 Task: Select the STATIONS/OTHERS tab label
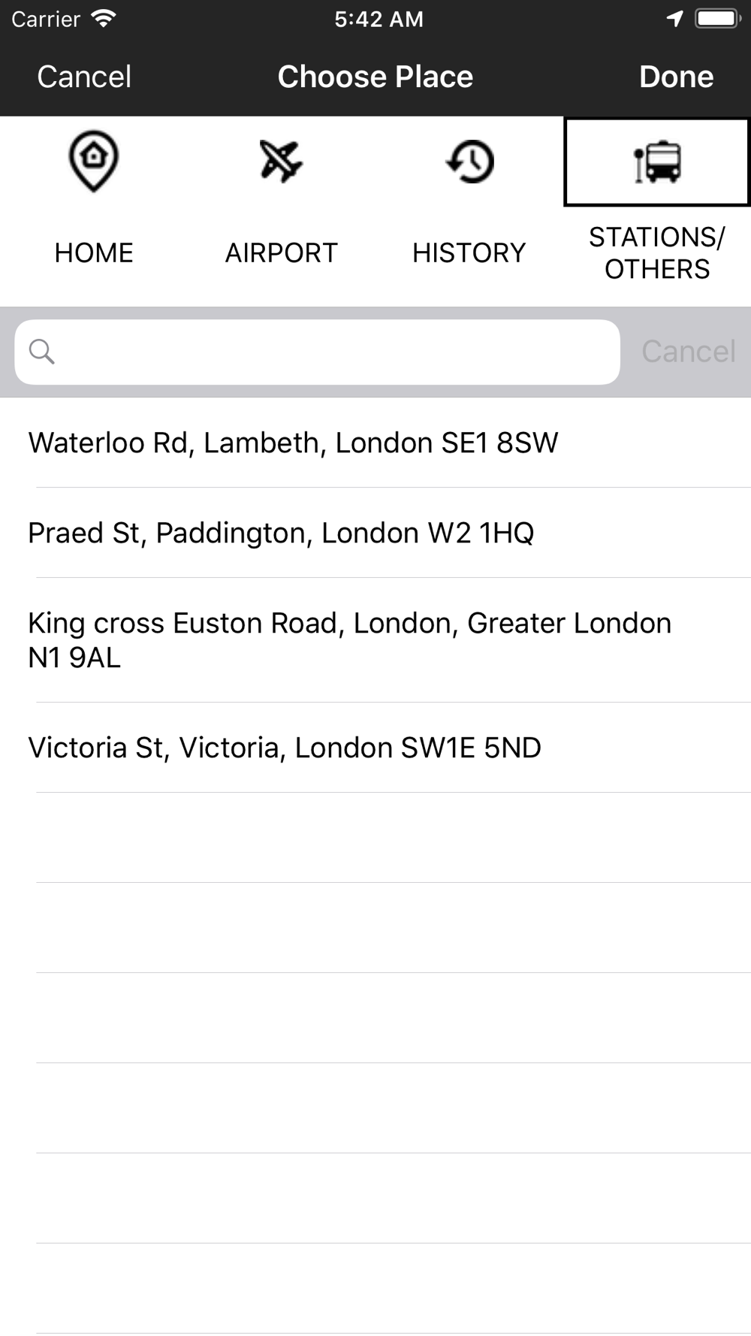[657, 253]
